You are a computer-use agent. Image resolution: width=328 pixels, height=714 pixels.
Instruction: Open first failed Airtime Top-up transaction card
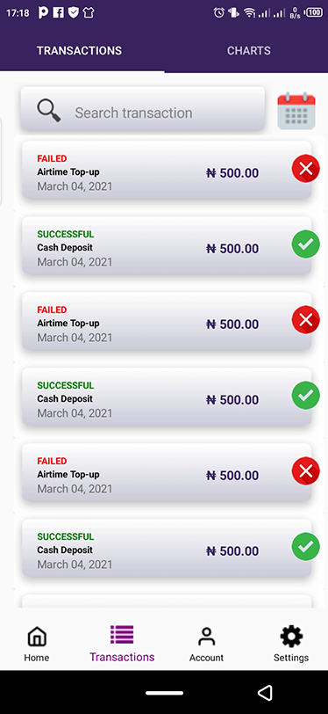coord(167,170)
